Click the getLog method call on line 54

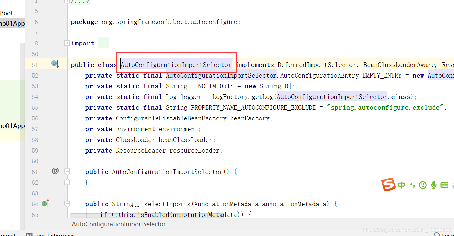point(262,97)
